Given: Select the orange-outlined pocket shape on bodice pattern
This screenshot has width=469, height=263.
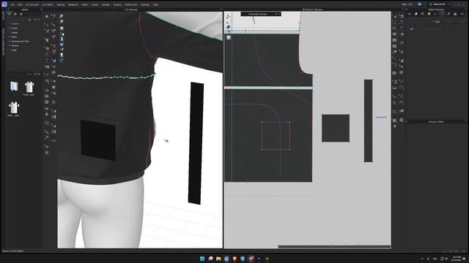Looking at the screenshot, I should (276, 136).
